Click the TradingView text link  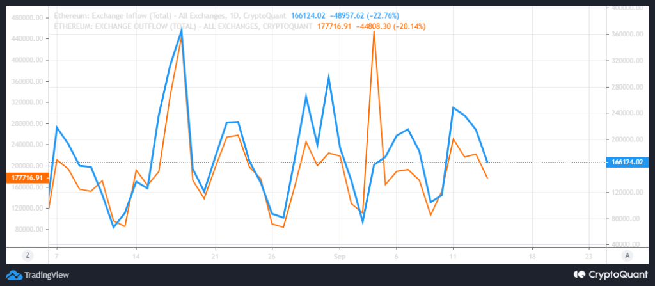click(47, 275)
